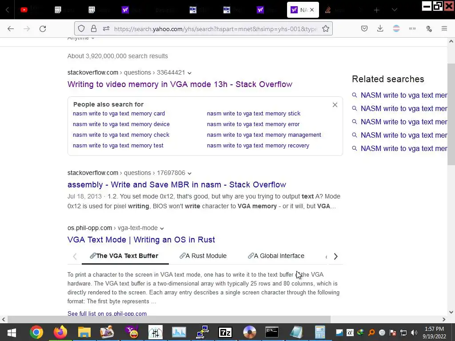
Task: Switch to the second binary-icon tab
Action: click(x=92, y=10)
